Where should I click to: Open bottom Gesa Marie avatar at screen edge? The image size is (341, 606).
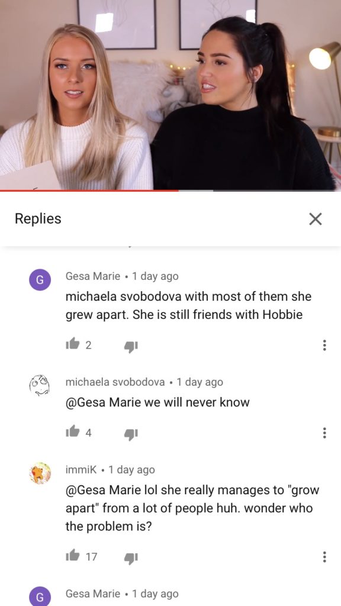pyautogui.click(x=40, y=597)
